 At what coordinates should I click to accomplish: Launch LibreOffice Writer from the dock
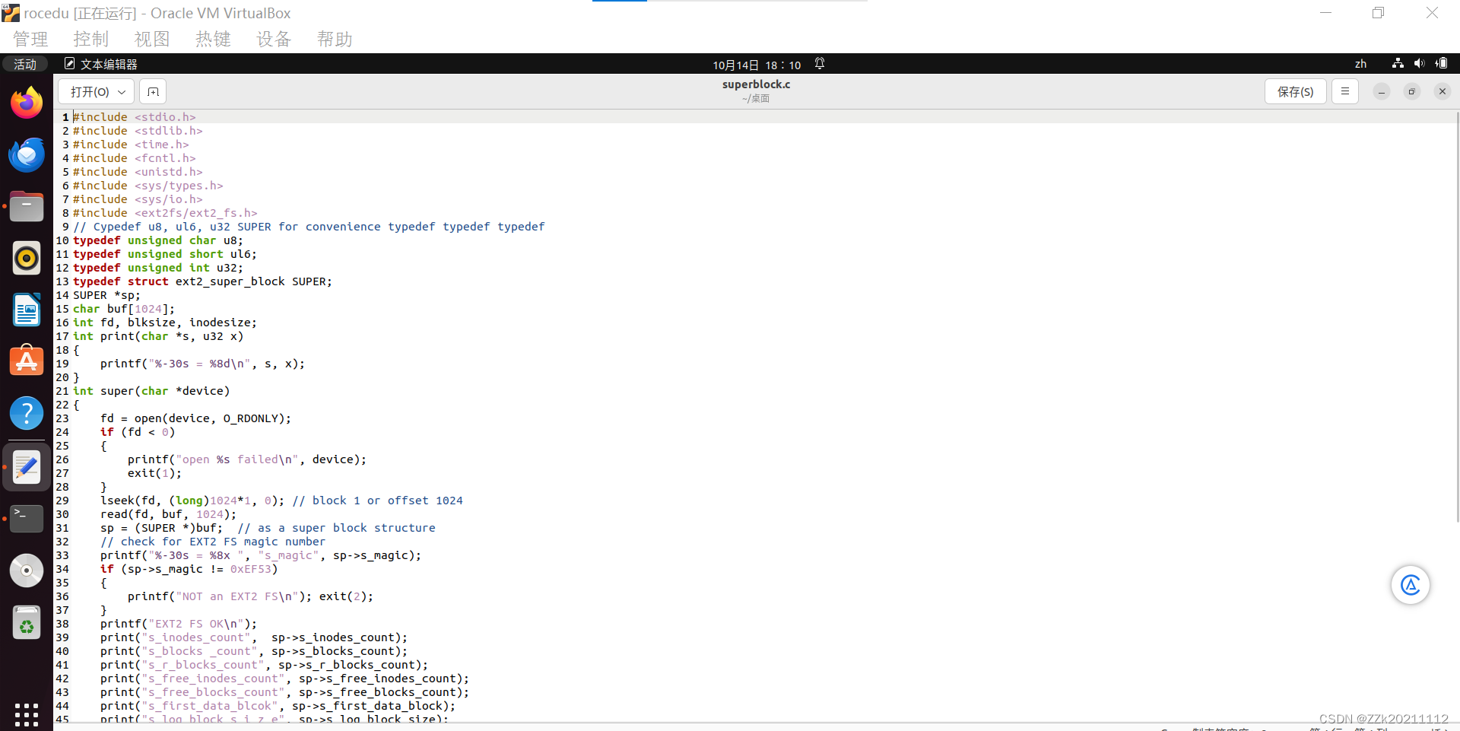tap(27, 310)
